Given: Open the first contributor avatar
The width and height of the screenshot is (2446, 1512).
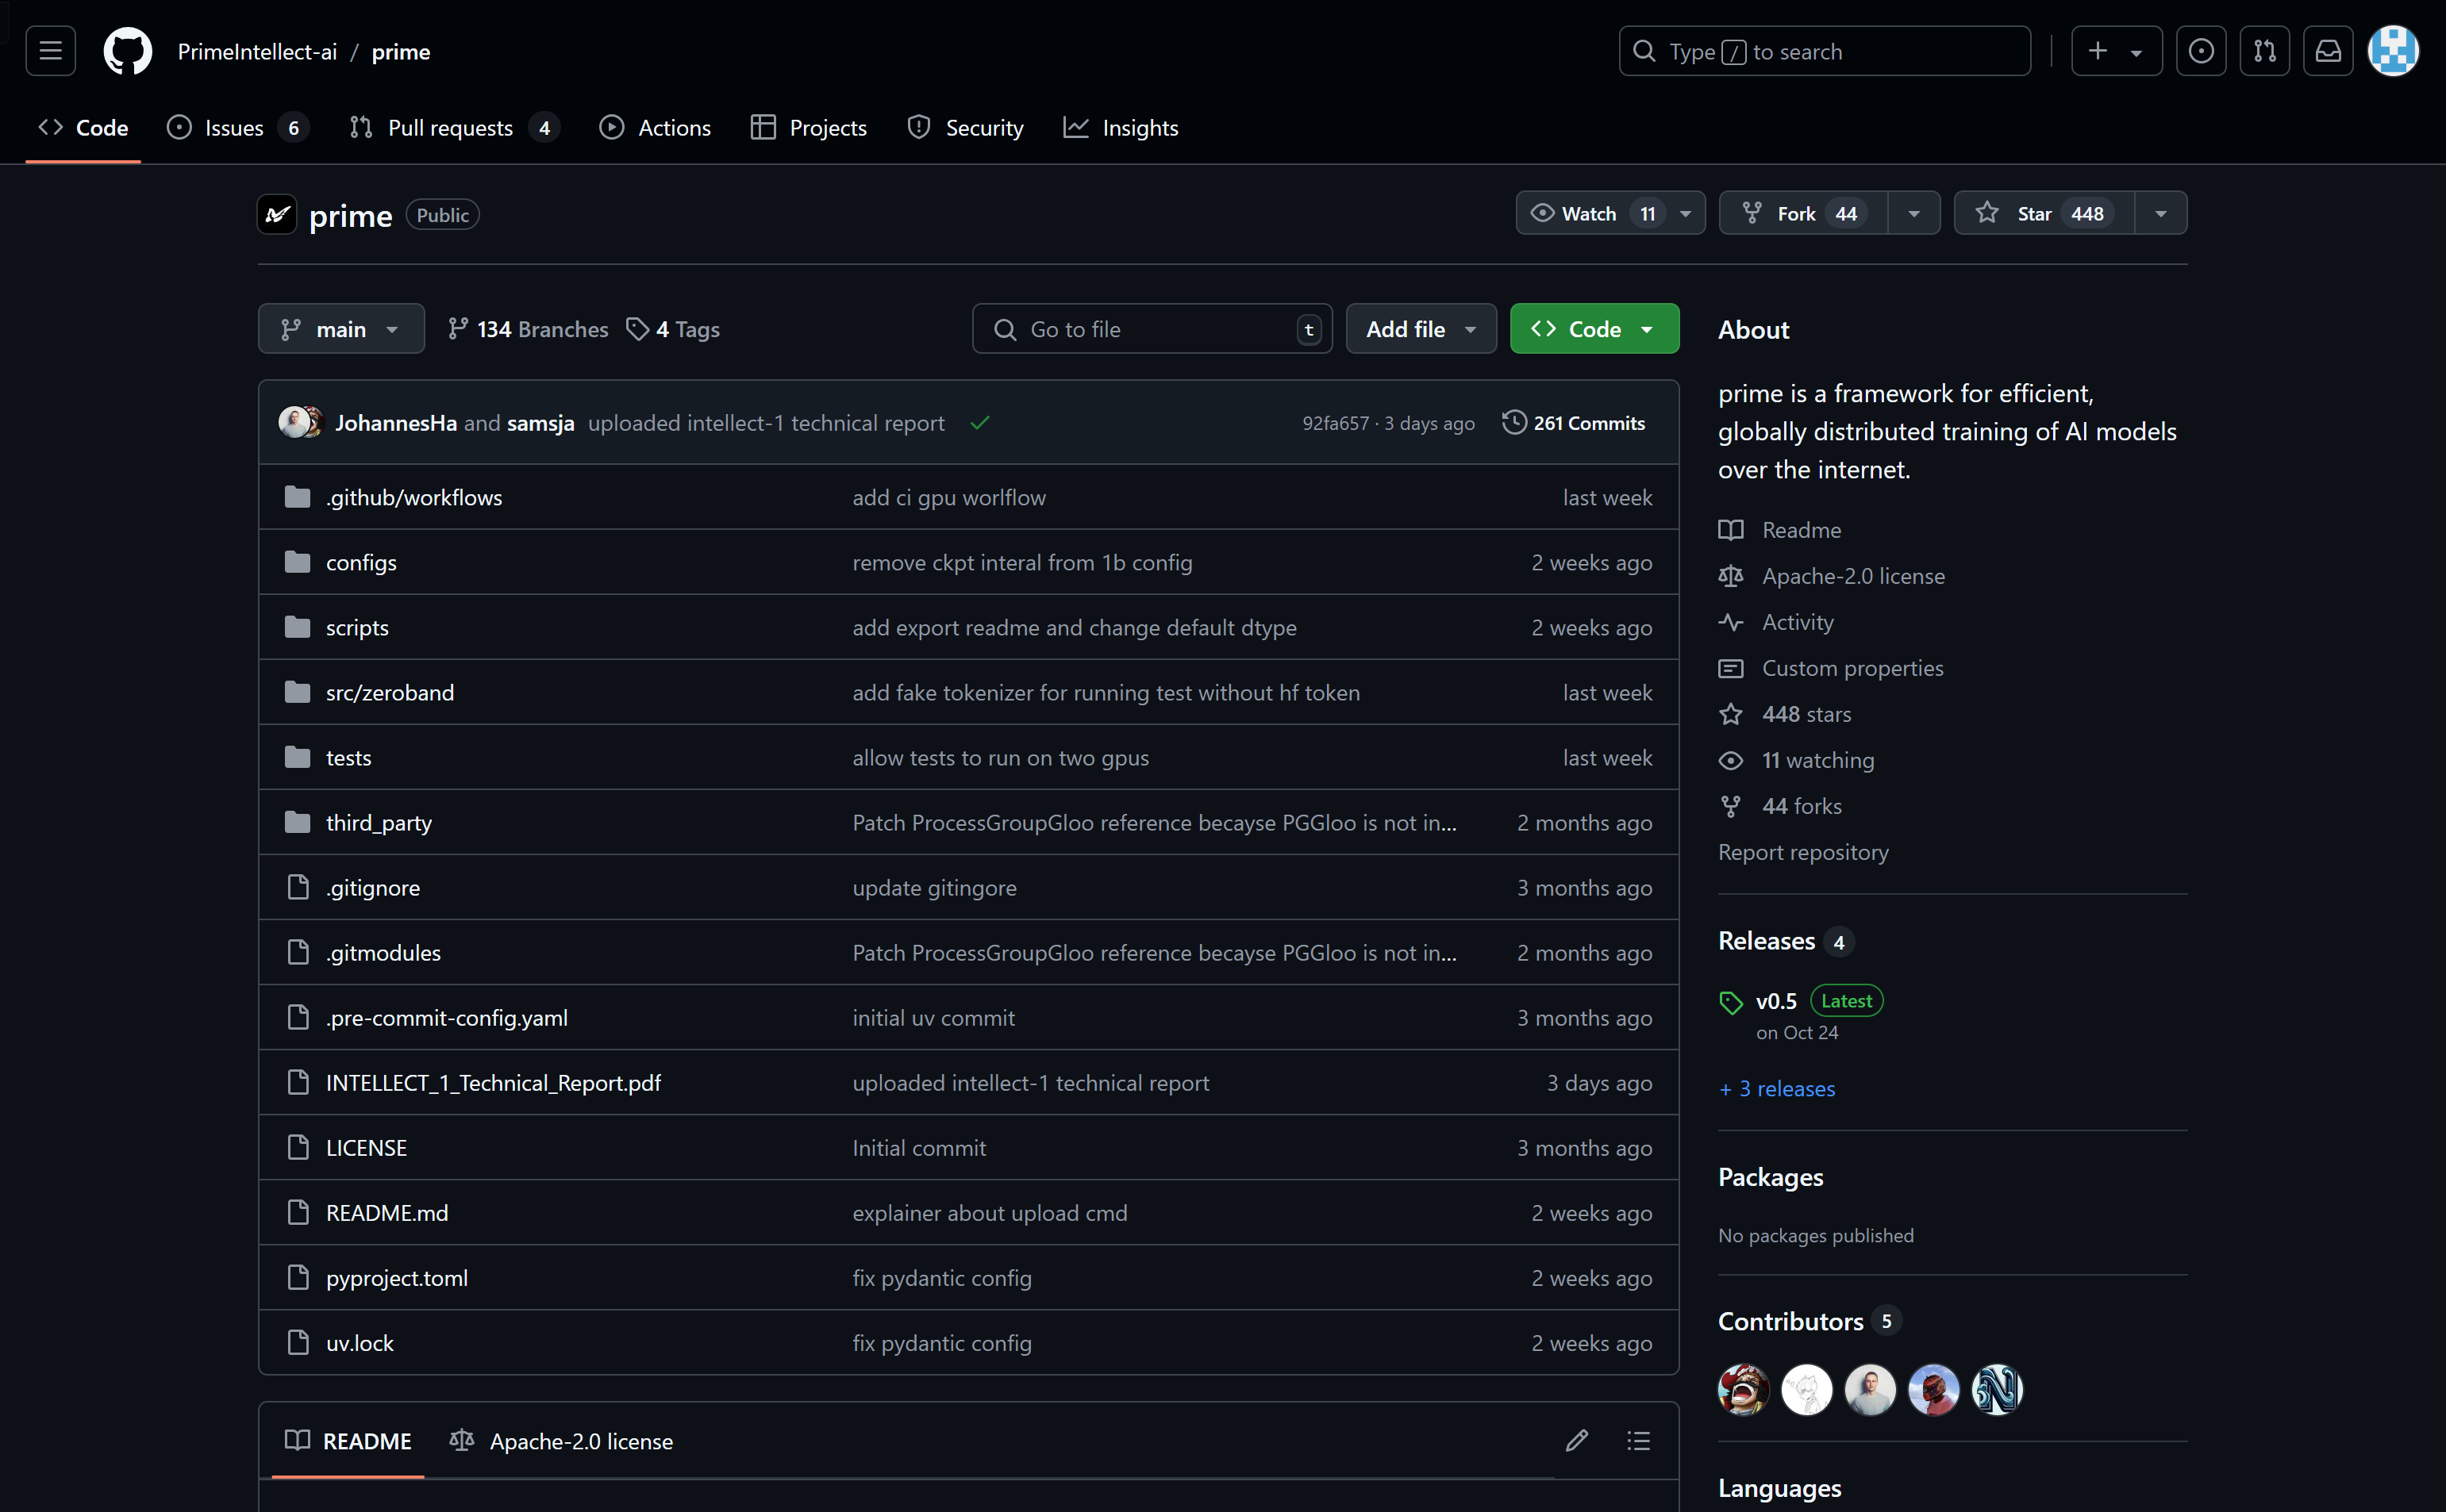Looking at the screenshot, I should coord(1744,1389).
